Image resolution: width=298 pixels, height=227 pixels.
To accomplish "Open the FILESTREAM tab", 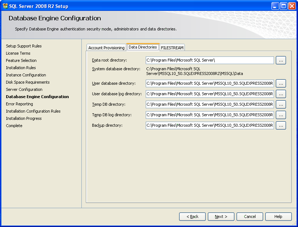I will pos(172,48).
